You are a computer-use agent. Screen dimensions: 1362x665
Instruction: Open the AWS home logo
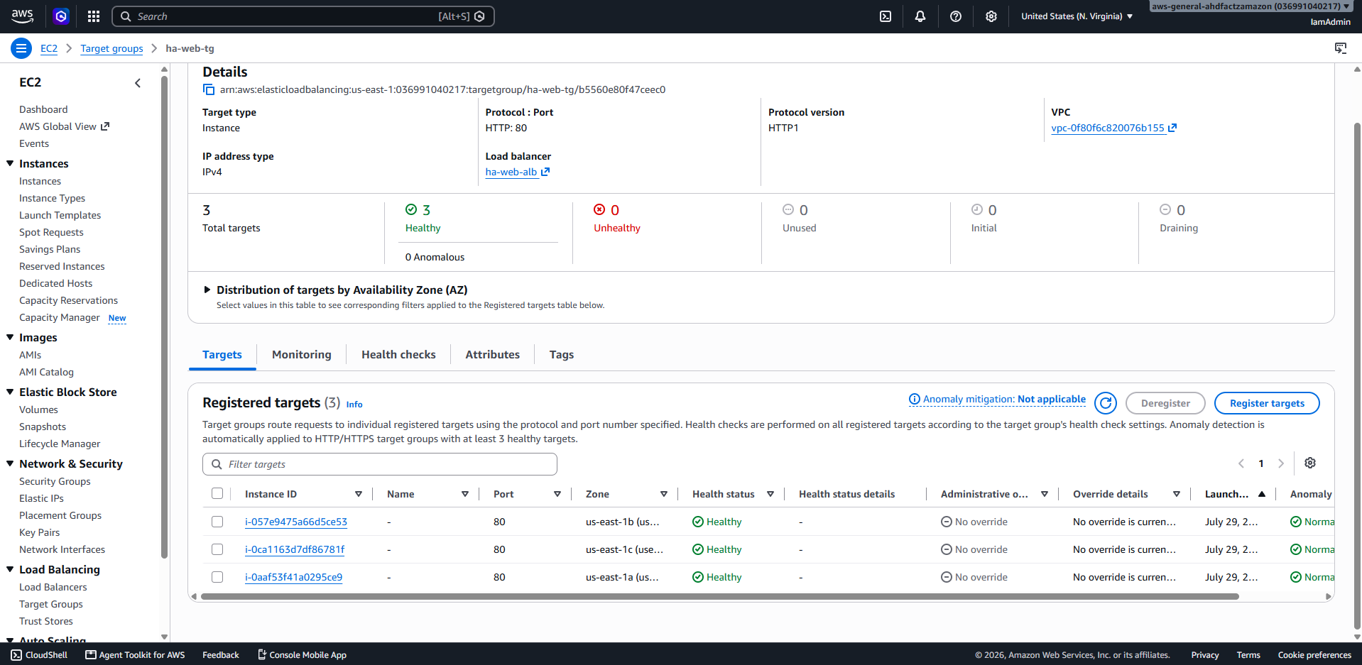click(23, 16)
